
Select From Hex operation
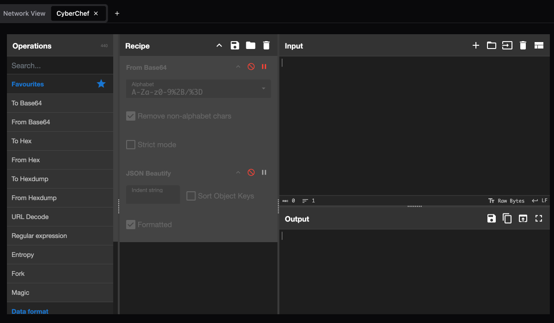coord(60,160)
